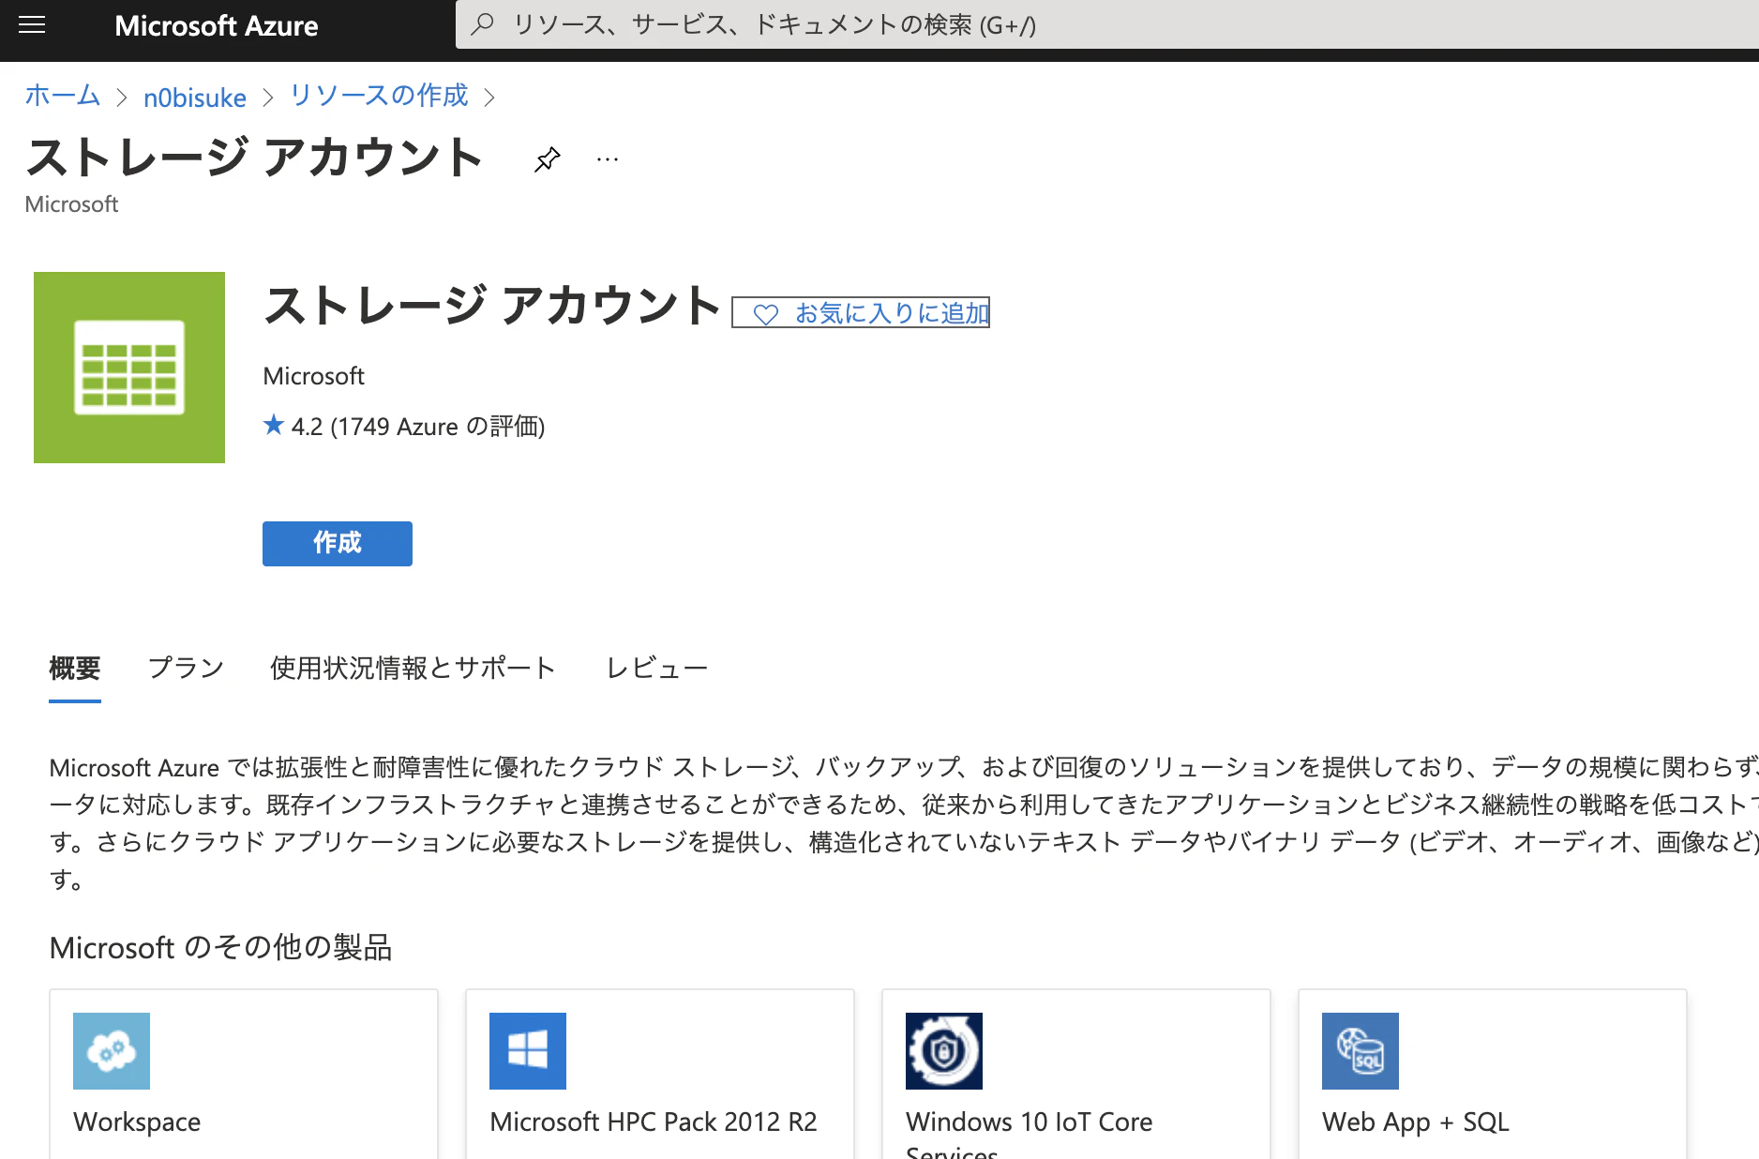The width and height of the screenshot is (1759, 1159).
Task: Click the heart favorite icon
Action: click(x=766, y=314)
